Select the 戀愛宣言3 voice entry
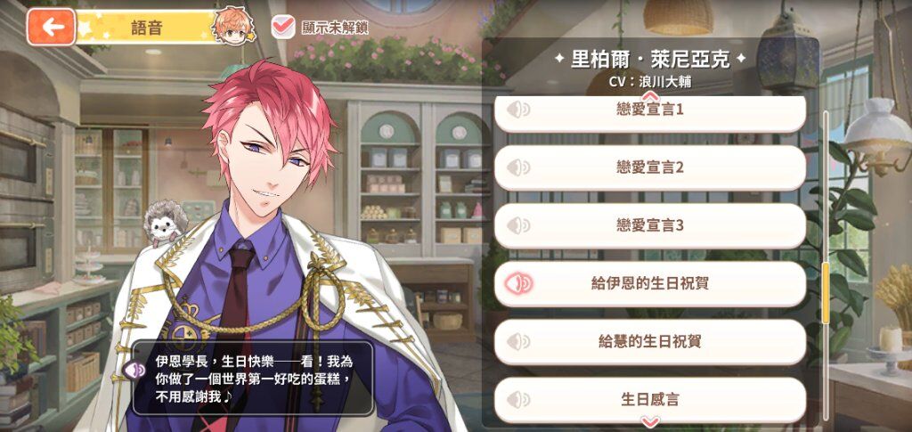 649,225
